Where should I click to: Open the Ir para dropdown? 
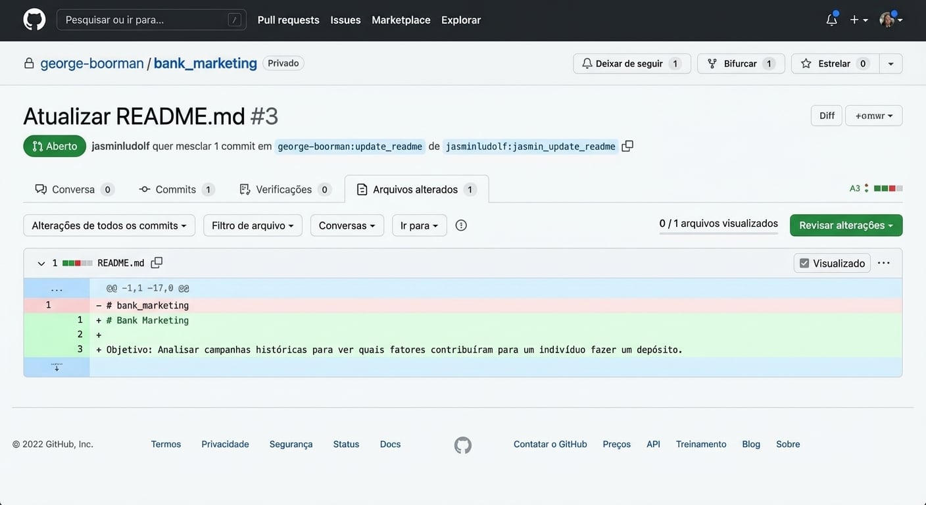[x=420, y=226]
